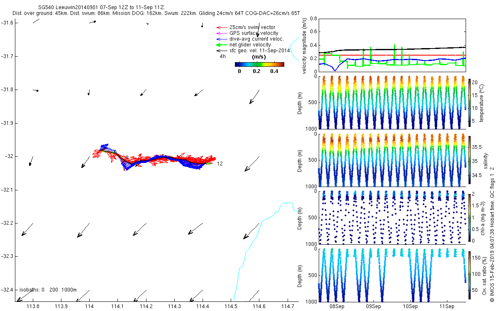This screenshot has width=498, height=311.
Task: Click the '4h' label under the legend
Action: point(223,56)
